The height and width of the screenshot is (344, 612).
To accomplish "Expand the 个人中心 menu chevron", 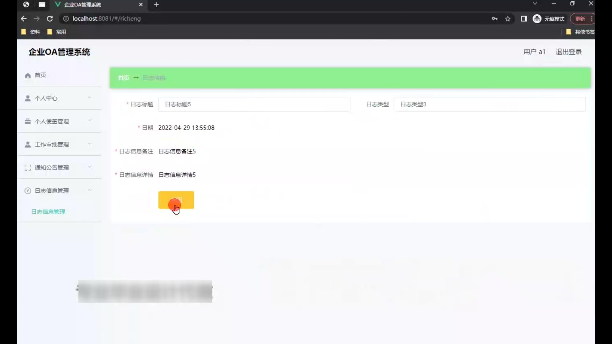I will click(x=90, y=97).
